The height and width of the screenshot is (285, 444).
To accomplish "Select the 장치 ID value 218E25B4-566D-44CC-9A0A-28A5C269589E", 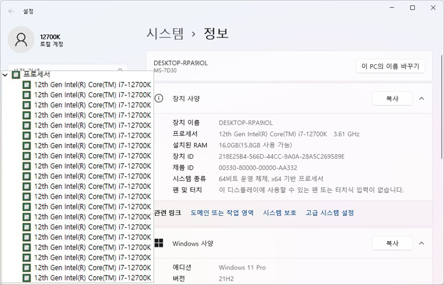I will click(x=282, y=156).
